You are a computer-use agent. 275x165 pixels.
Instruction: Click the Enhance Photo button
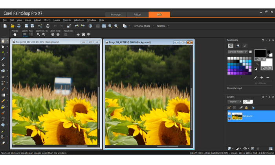click(x=142, y=26)
